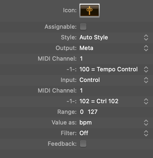Open the Style pop-up showing Auto Style
153x158 pixels.
point(114,38)
